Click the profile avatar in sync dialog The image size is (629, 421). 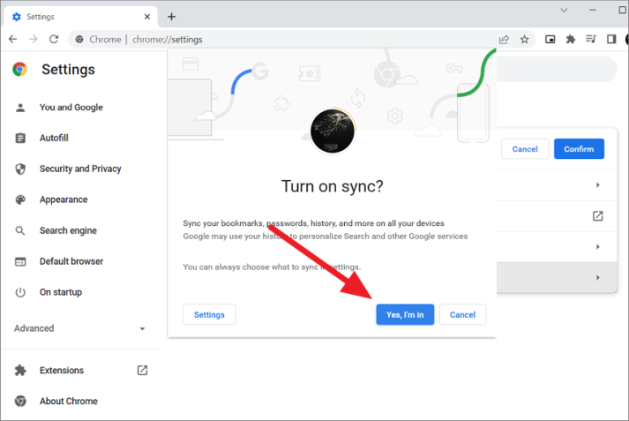[333, 131]
